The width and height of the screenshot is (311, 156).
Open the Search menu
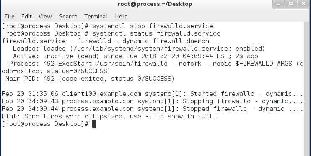68,16
